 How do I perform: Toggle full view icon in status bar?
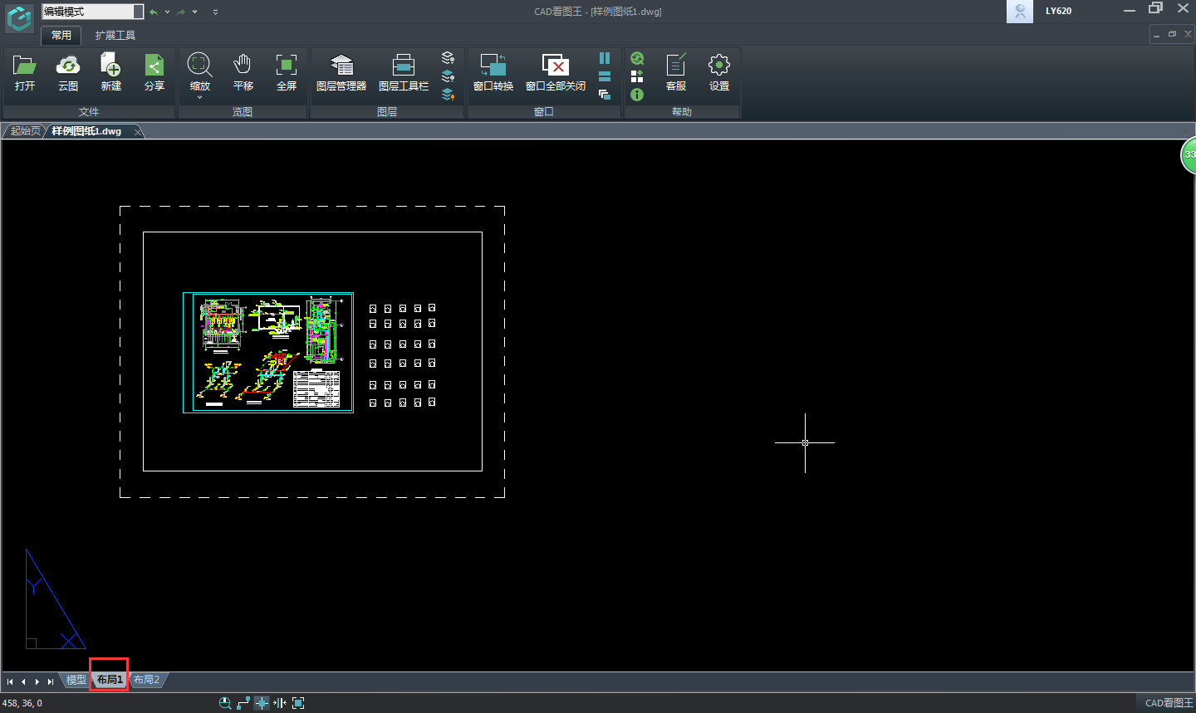[x=298, y=703]
